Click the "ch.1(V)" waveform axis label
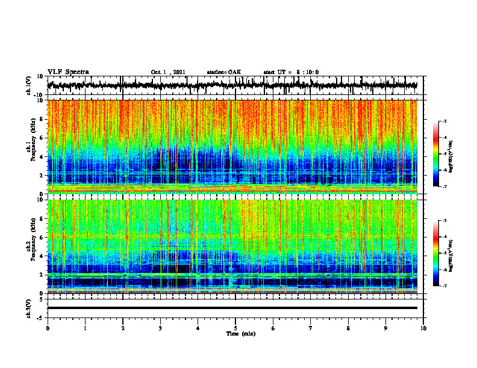This screenshot has height=368, width=477. click(x=29, y=85)
